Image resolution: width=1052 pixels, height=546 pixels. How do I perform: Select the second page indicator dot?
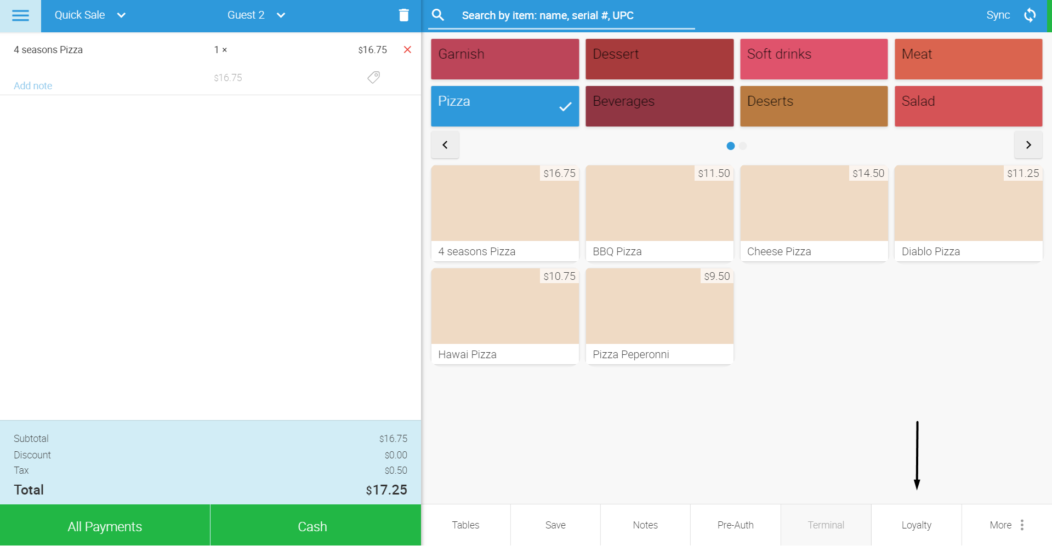(743, 146)
